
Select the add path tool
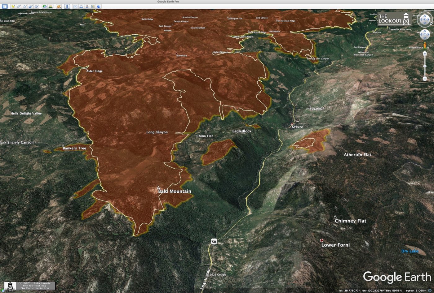click(x=25, y=6)
